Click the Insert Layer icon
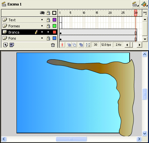This screenshot has width=149, height=143. 5,45
